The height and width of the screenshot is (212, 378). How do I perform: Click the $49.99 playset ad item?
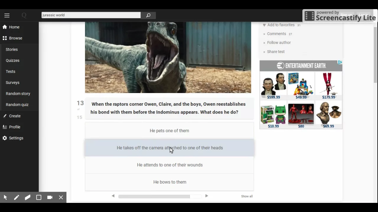tap(301, 86)
